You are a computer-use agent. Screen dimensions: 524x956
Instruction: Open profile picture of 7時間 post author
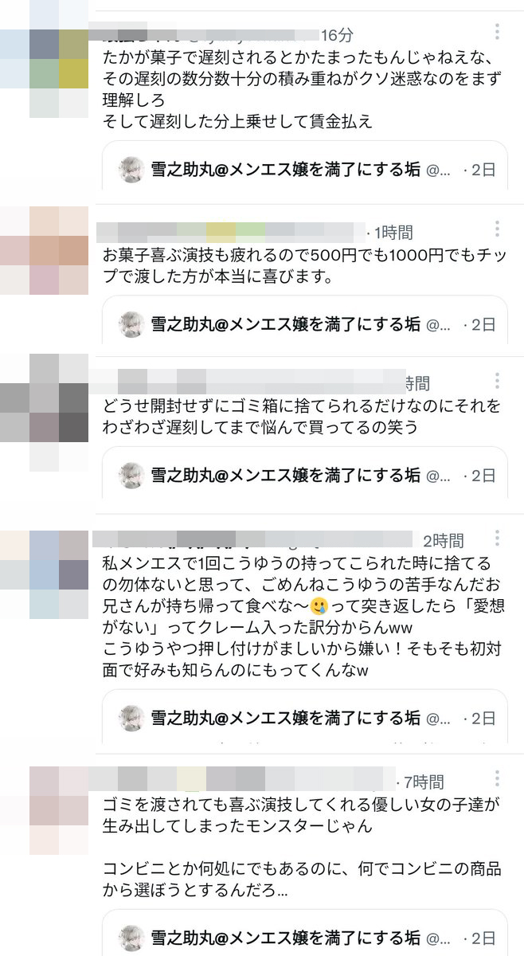[45, 810]
